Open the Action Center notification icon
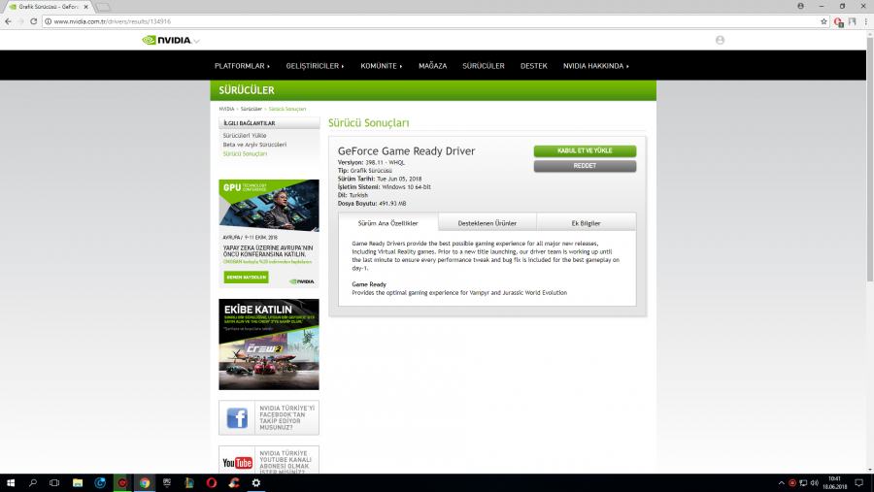874x492 pixels. coord(859,482)
